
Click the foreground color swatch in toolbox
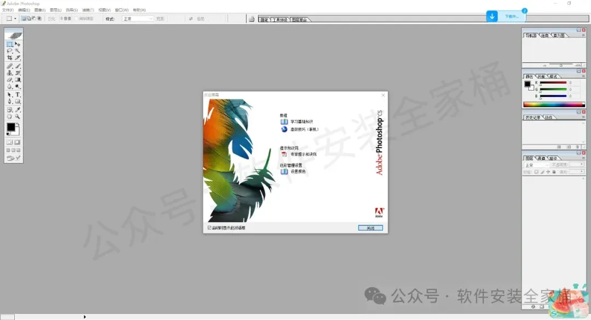click(x=11, y=127)
